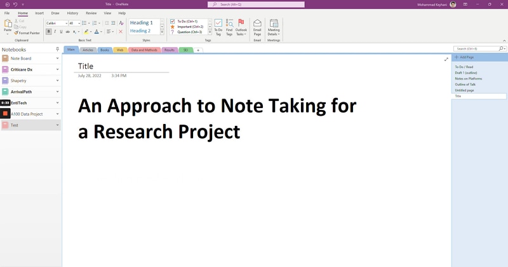Screen dimensions: 508x267
Task: Switch to the Insert ribbon tab
Action: [39, 13]
